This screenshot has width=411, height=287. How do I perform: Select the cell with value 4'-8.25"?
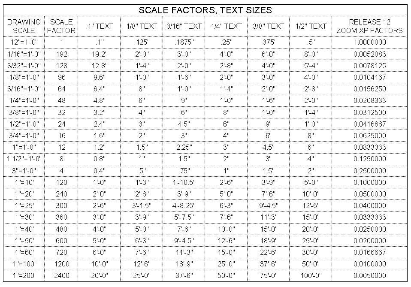click(x=184, y=205)
